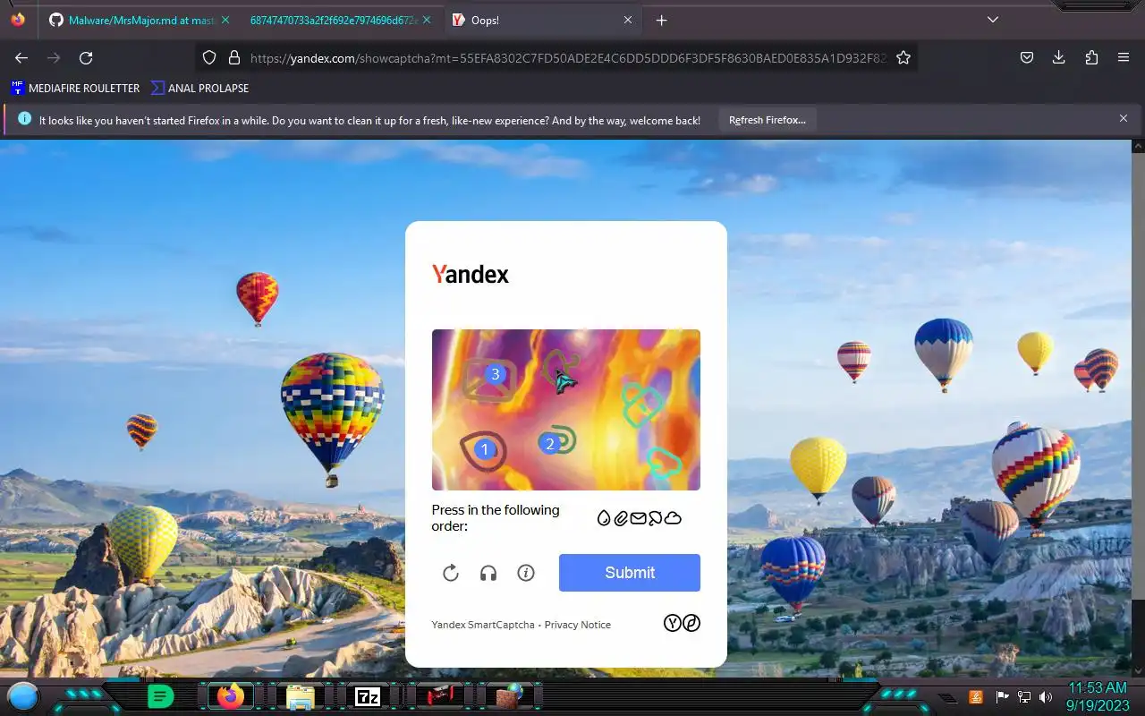The image size is (1145, 716).
Task: Open the clock showing 11:53 AM
Action: [x=1098, y=696]
